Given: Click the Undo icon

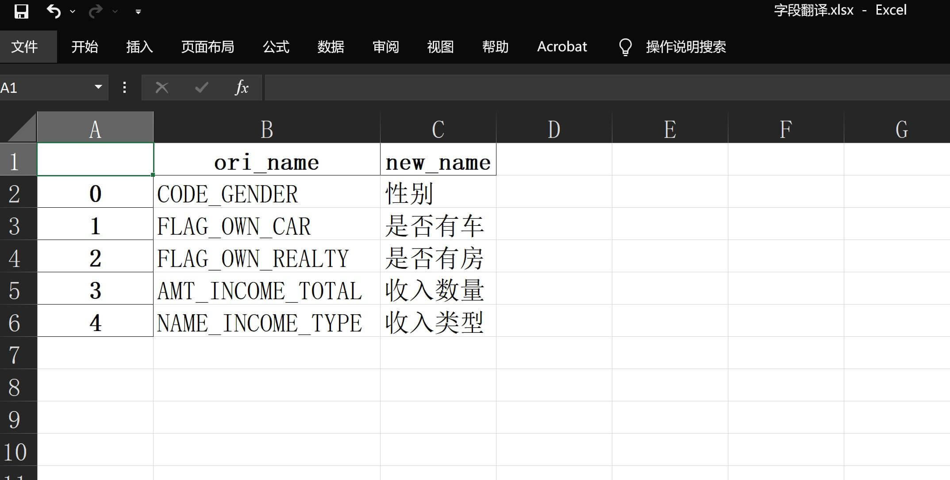Looking at the screenshot, I should pos(53,11).
